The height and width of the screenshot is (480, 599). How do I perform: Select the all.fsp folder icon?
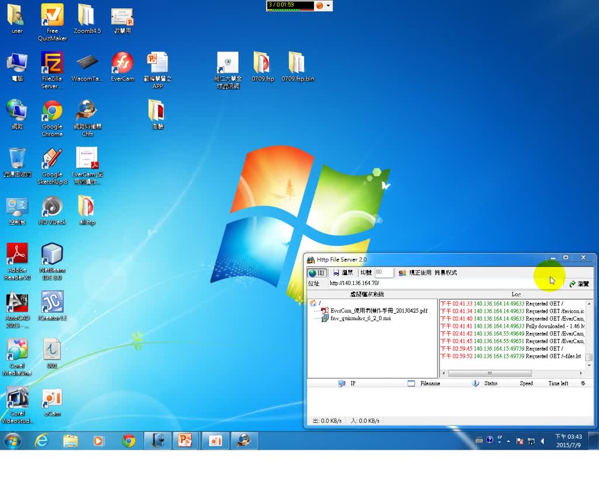tap(87, 211)
